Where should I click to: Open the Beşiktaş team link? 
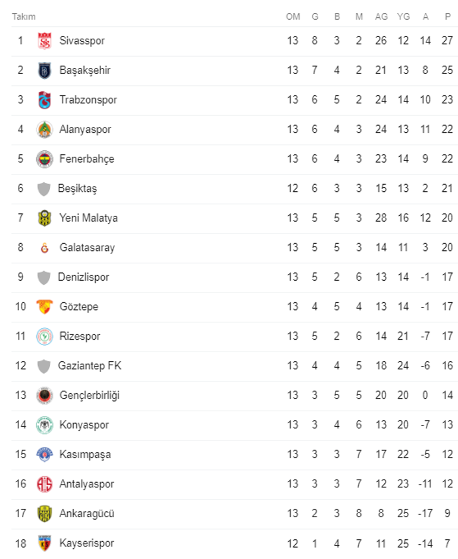coord(77,188)
